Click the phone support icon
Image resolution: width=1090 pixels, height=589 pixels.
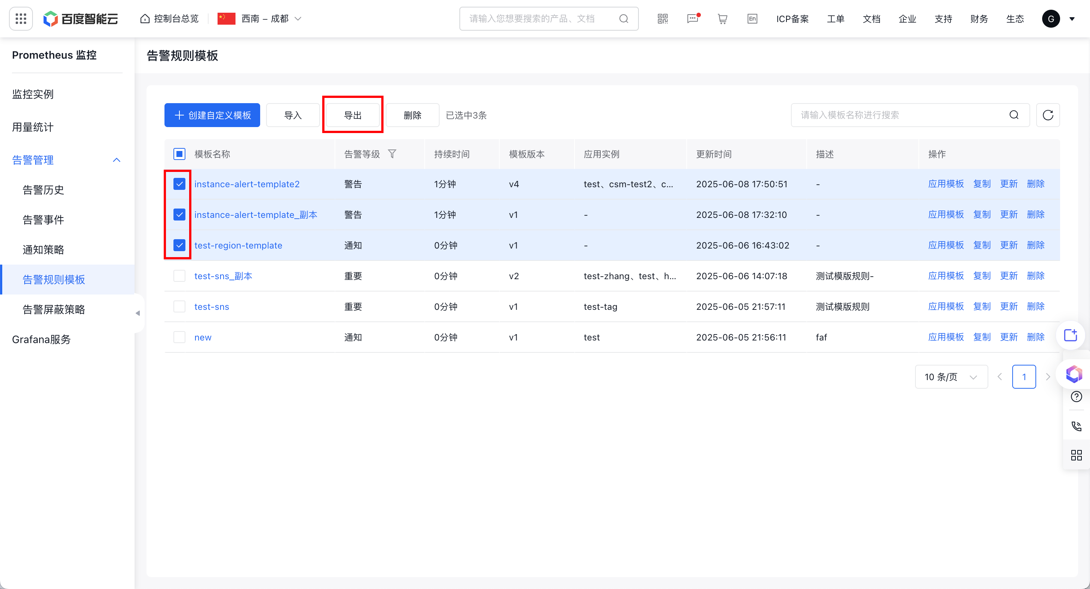tap(1076, 426)
